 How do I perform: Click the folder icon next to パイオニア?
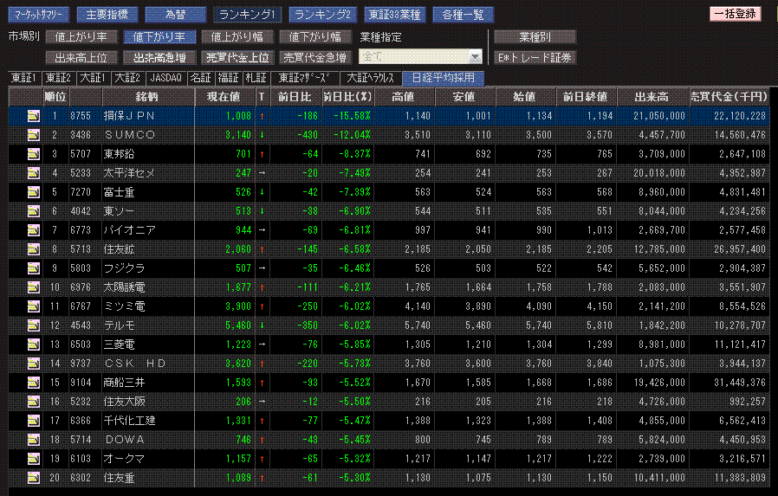34,232
